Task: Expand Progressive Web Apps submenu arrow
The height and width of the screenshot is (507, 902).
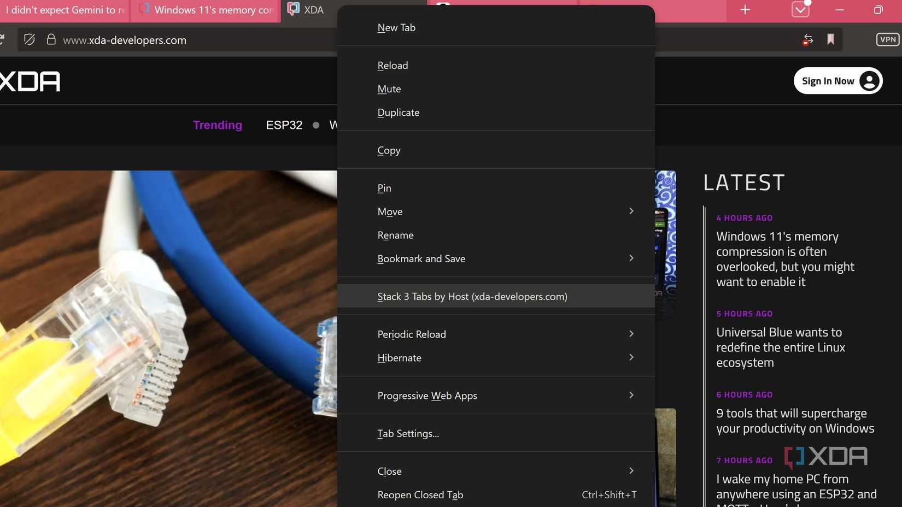Action: [x=631, y=395]
